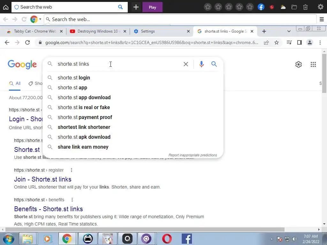Image resolution: width=327 pixels, height=245 pixels.
Task: Clear the Google search box text
Action: pos(186,64)
